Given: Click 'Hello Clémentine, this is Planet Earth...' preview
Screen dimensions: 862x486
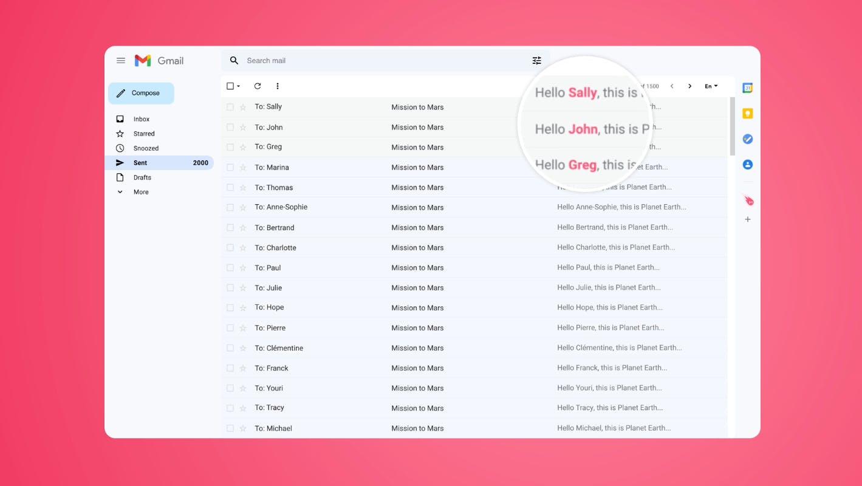Looking at the screenshot, I should (620, 347).
